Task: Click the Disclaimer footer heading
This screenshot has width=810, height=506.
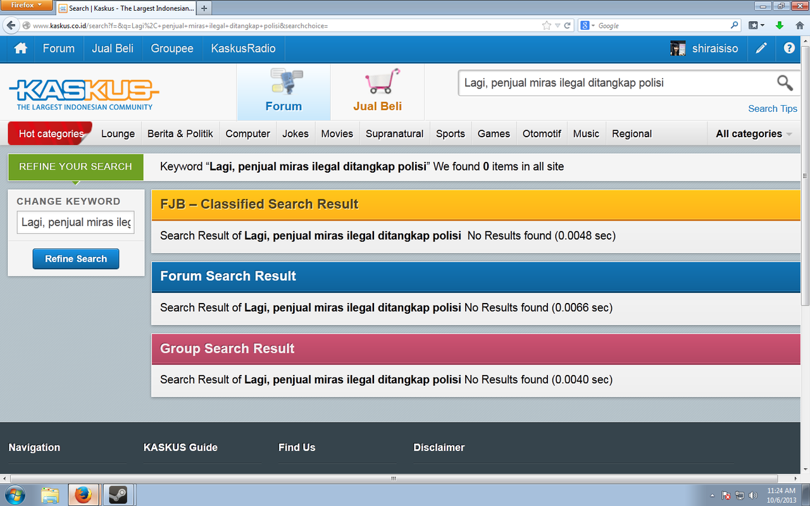Action: (439, 447)
